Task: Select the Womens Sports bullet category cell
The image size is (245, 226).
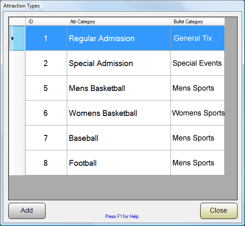Action: tap(197, 113)
